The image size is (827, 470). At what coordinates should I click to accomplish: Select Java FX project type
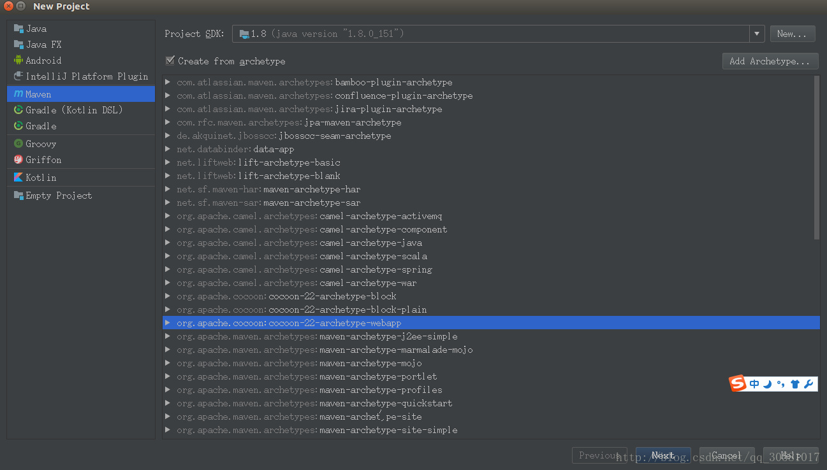coord(81,45)
